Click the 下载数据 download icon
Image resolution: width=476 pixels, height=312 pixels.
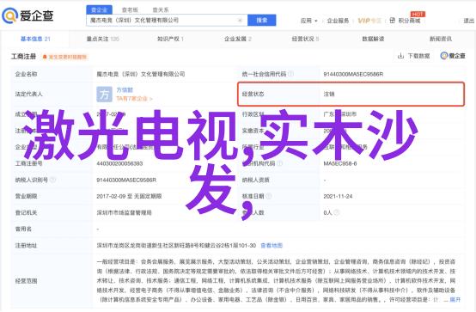pyautogui.click(x=400, y=56)
